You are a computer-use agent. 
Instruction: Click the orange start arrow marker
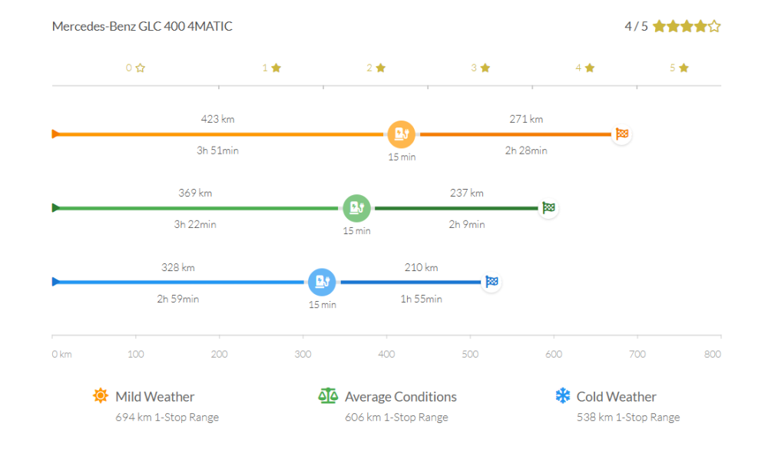[55, 134]
